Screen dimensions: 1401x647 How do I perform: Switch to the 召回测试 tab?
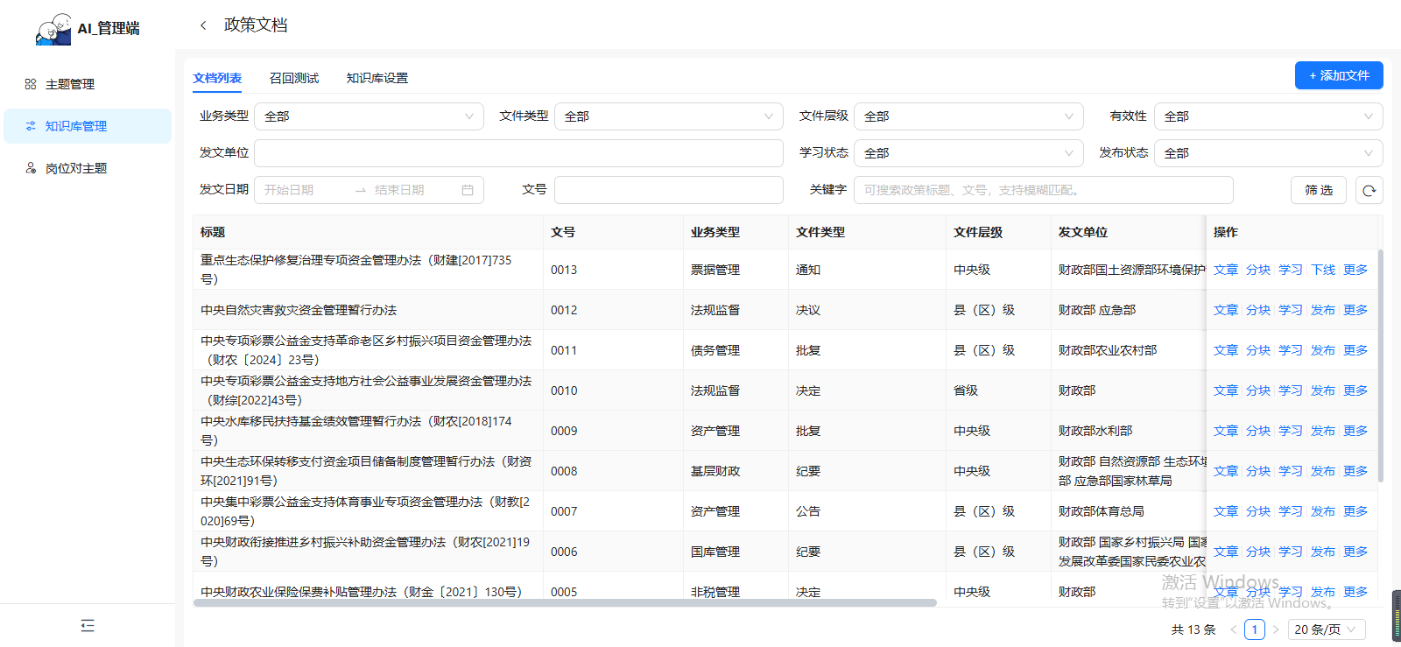(294, 78)
